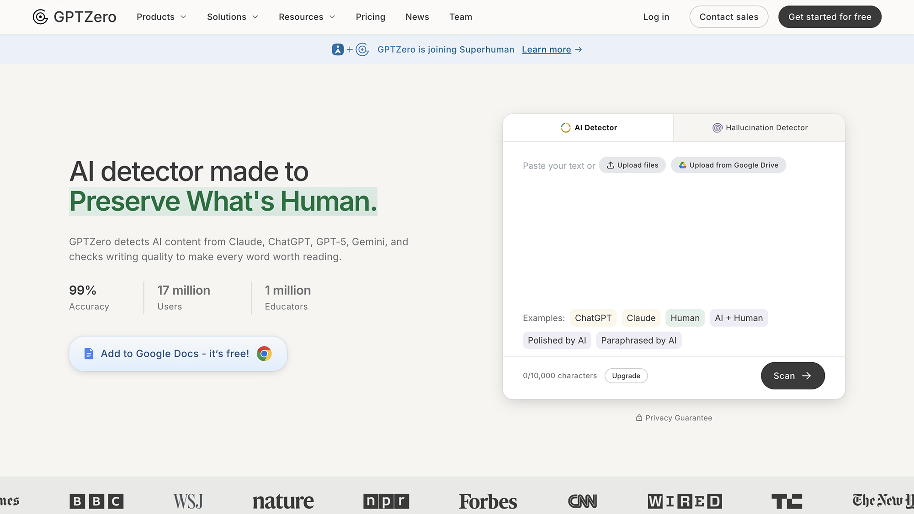Click the 0/10,000 characters counter
The height and width of the screenshot is (514, 914).
click(560, 376)
